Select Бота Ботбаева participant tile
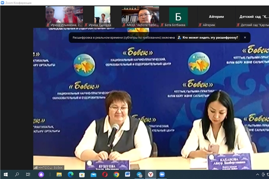 178,16
